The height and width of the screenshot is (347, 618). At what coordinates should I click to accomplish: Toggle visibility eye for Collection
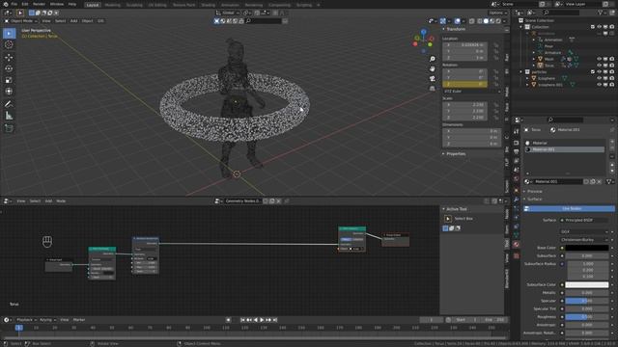point(599,27)
